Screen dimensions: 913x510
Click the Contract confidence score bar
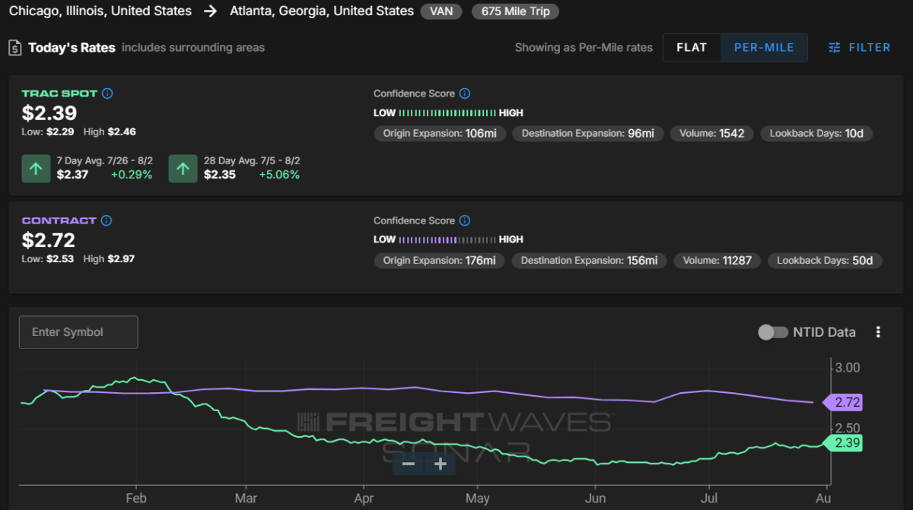447,239
